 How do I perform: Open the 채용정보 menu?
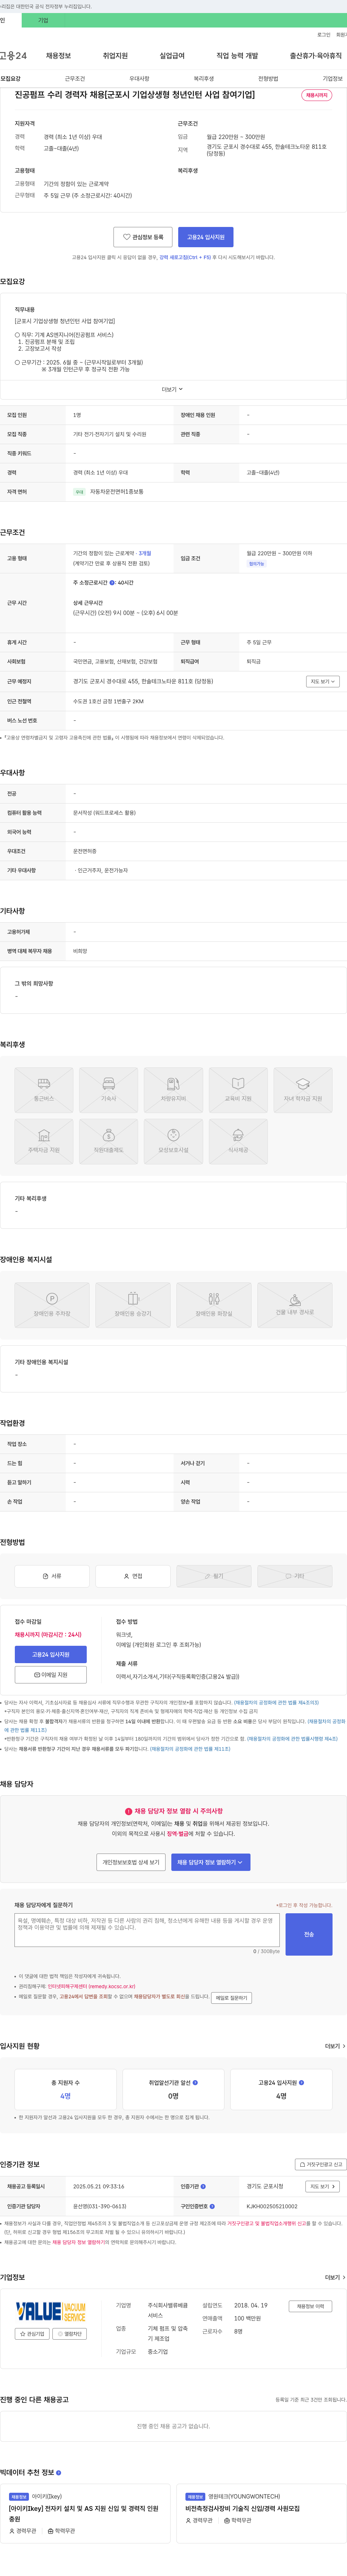coord(58,56)
